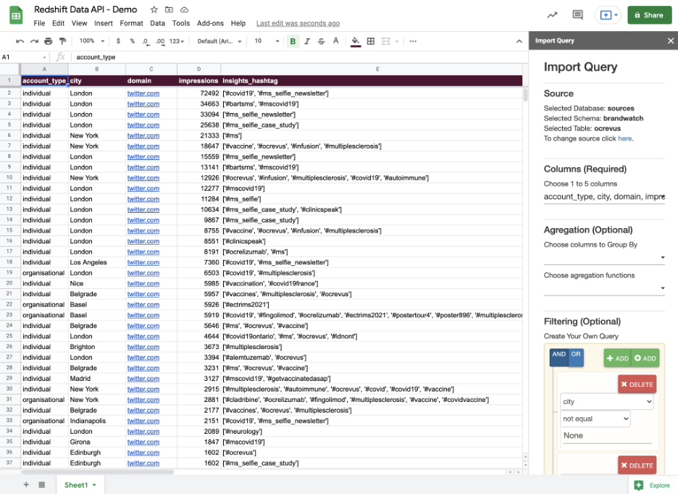Expand the aggregation functions dropdown
678x494 pixels.
point(604,288)
